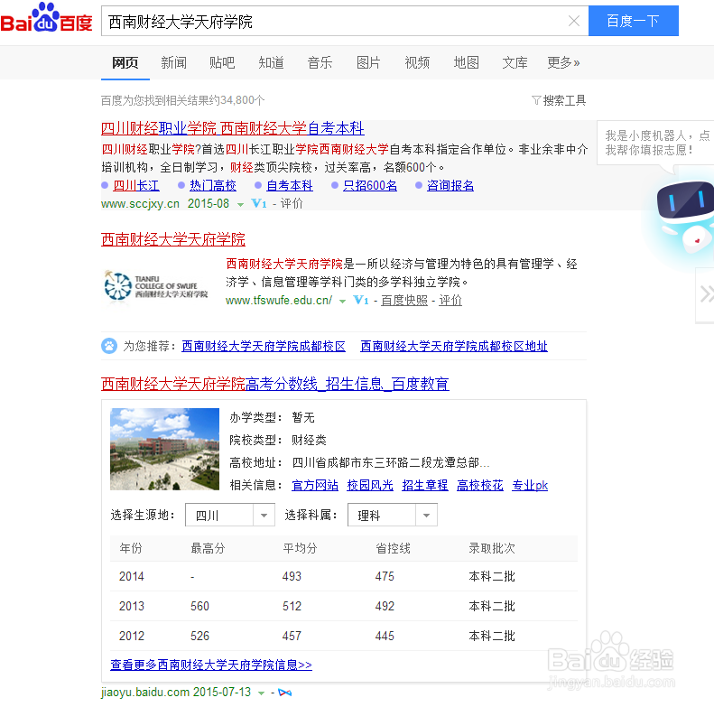The width and height of the screenshot is (714, 707).
Task: Click the 2014 平均分 value 493
Action: point(292,576)
